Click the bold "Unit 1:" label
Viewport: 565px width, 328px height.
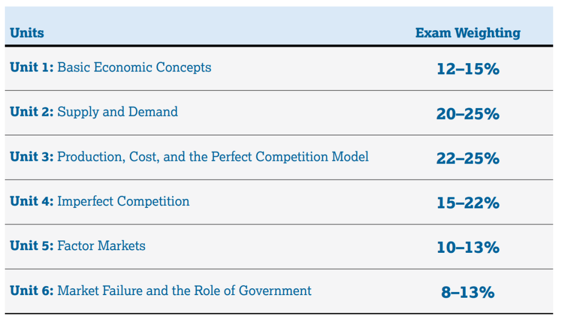click(x=32, y=67)
